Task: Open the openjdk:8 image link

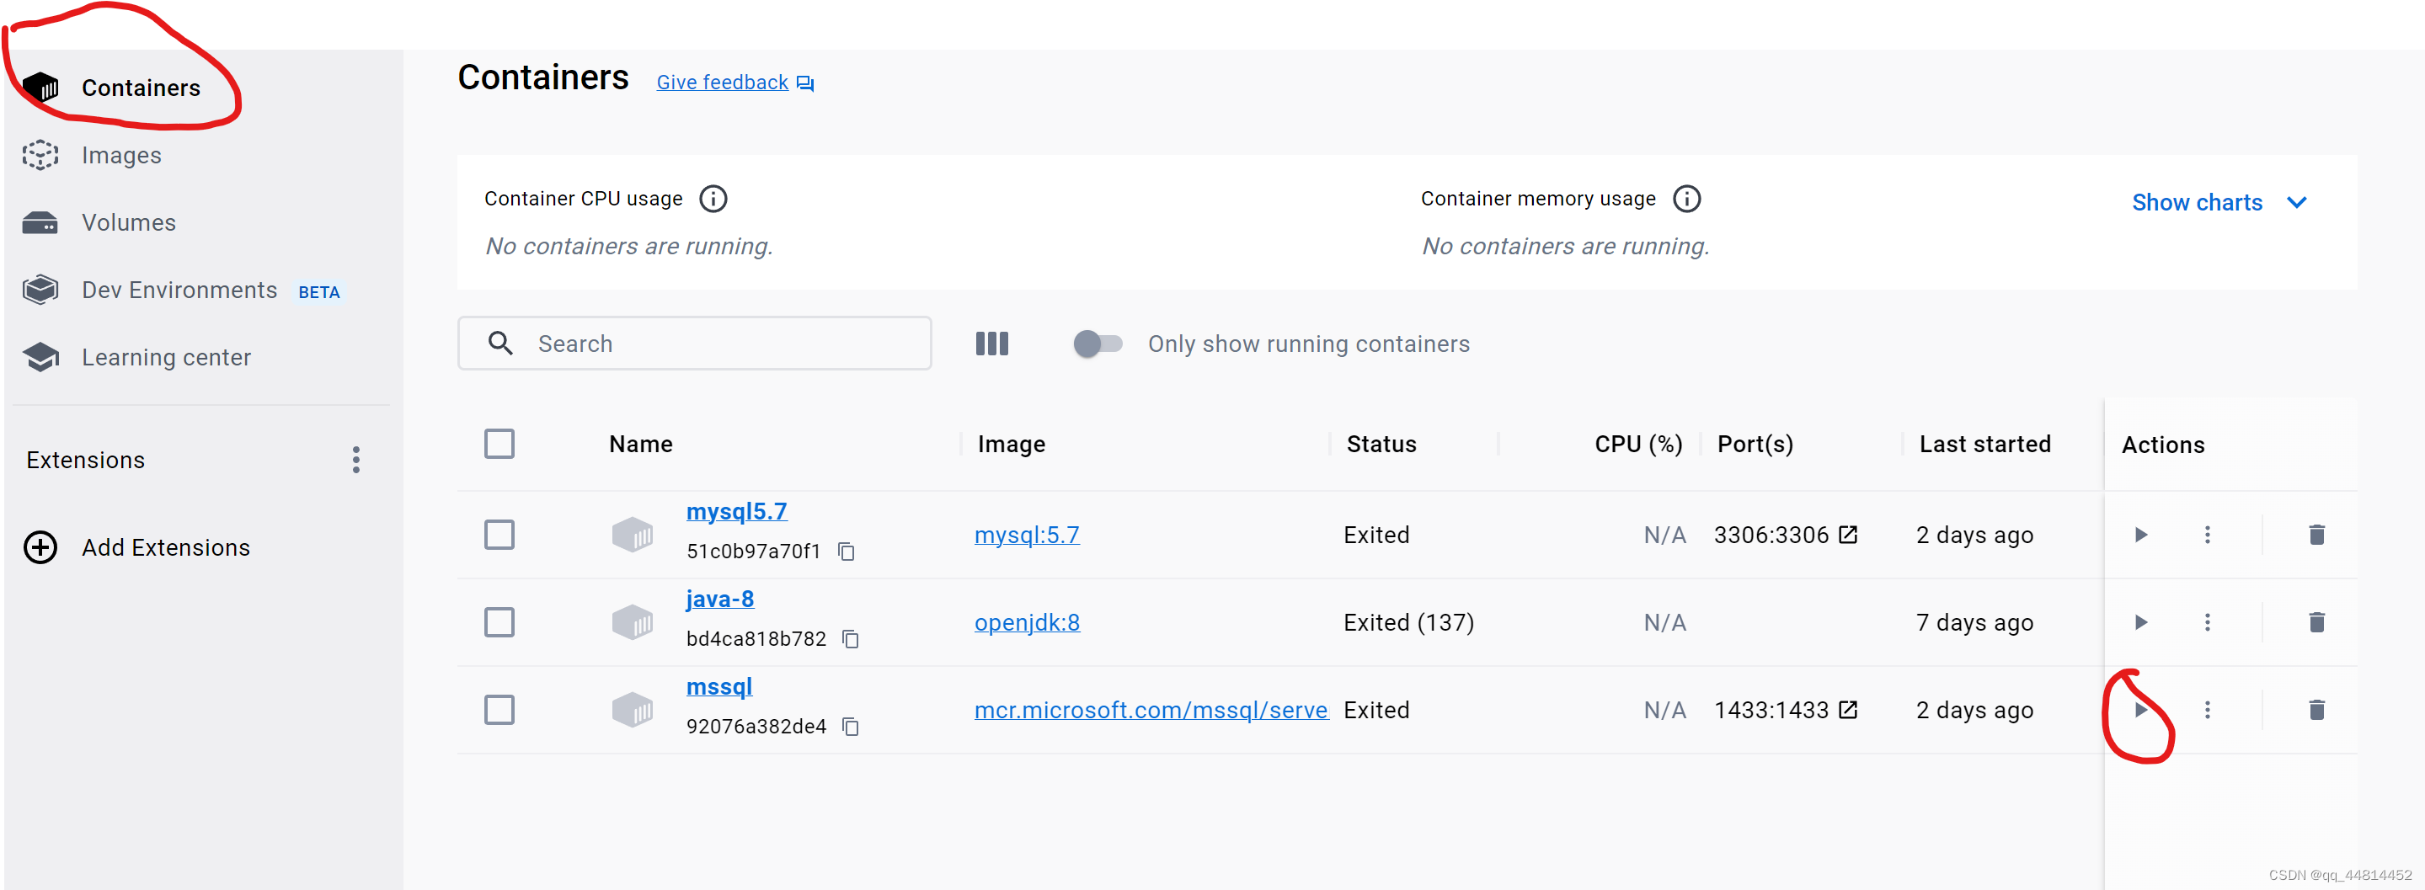Action: pyautogui.click(x=1027, y=622)
